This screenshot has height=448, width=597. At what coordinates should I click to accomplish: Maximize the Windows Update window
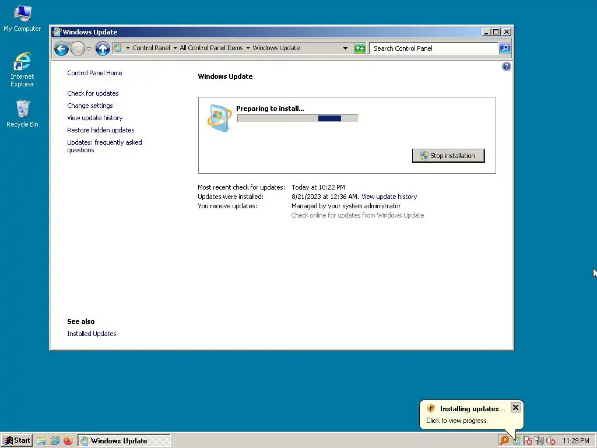(x=496, y=32)
